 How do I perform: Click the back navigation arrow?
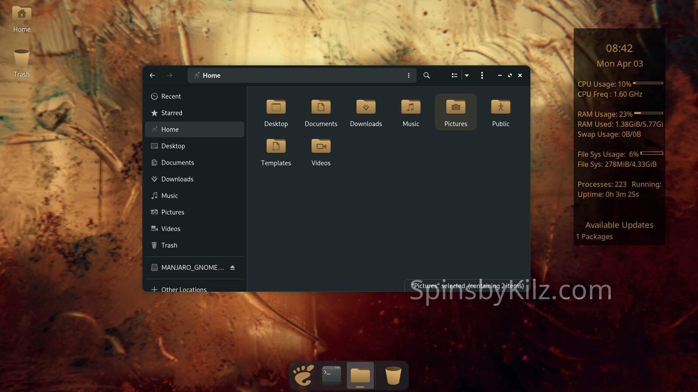coord(152,75)
